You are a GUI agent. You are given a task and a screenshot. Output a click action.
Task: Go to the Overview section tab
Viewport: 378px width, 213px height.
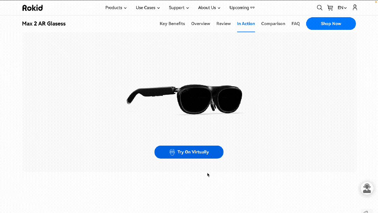click(201, 24)
